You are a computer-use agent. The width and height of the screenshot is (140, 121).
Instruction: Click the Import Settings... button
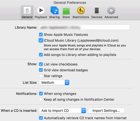[106, 111]
